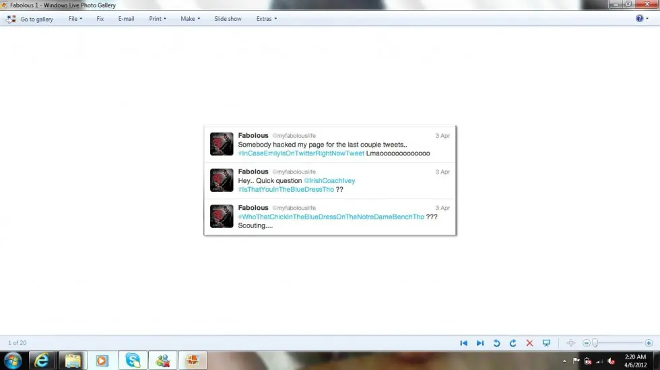Click window title 'Fabolous 1 - Windows Live Photo Gallery'
660x370 pixels.
coord(63,5)
